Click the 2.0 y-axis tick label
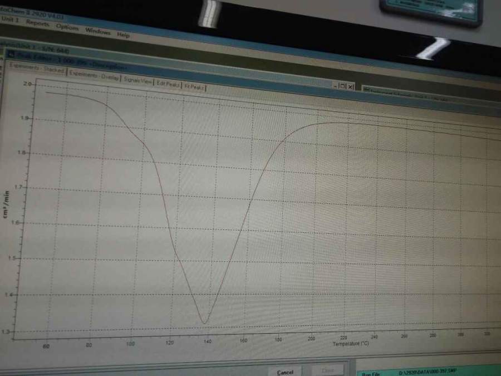 tap(27, 84)
